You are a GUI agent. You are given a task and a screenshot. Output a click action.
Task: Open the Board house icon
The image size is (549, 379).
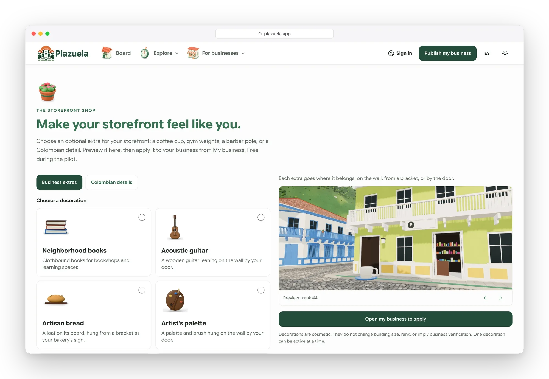107,53
